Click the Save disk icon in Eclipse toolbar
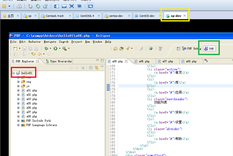The image size is (233, 156). (24, 49)
